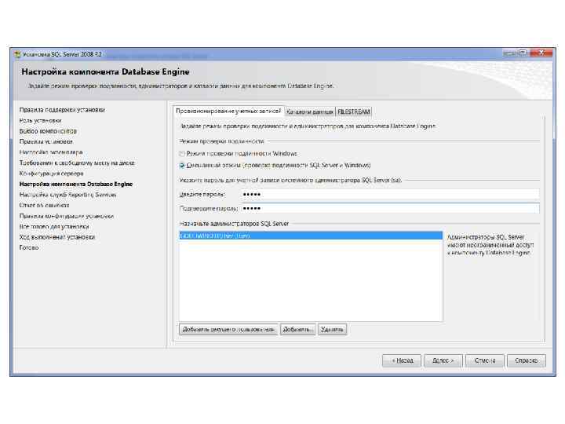Click Reporting Services configuration step

tap(67, 195)
